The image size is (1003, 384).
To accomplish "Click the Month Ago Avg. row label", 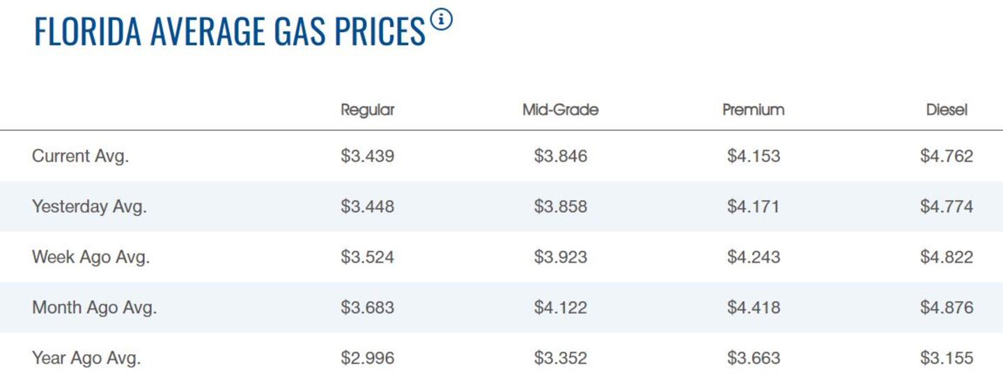I will (95, 307).
